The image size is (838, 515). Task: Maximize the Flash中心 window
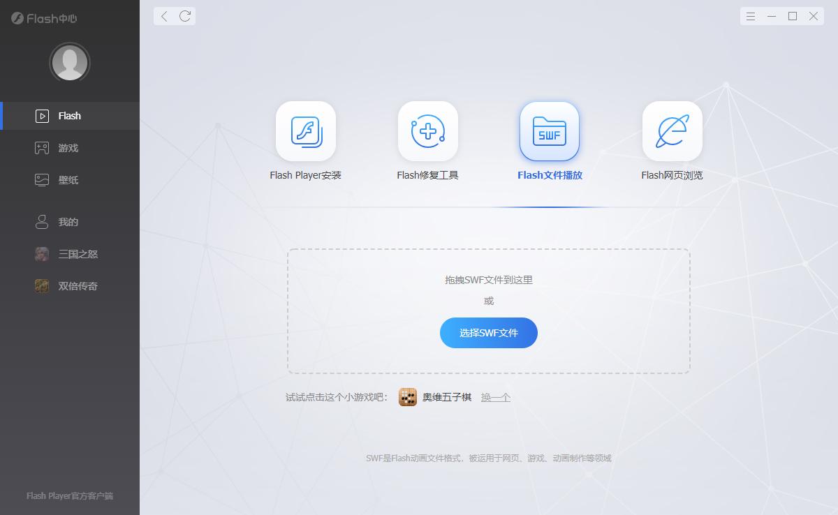[x=793, y=16]
